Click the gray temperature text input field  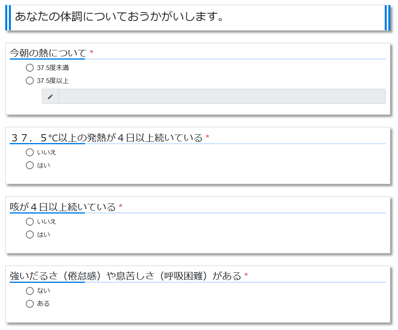[222, 97]
